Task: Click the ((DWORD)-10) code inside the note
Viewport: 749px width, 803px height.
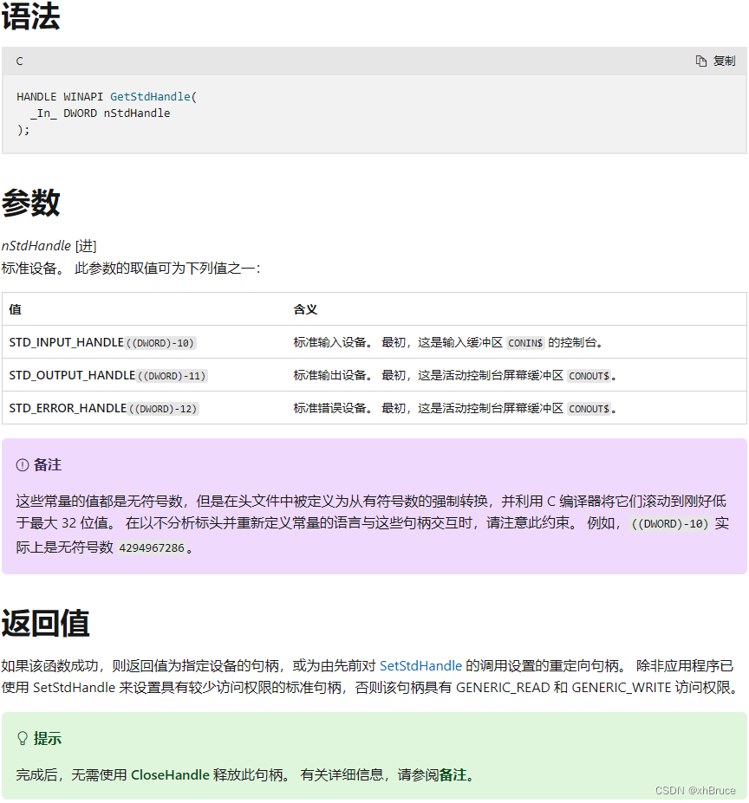Action: pyautogui.click(x=669, y=523)
